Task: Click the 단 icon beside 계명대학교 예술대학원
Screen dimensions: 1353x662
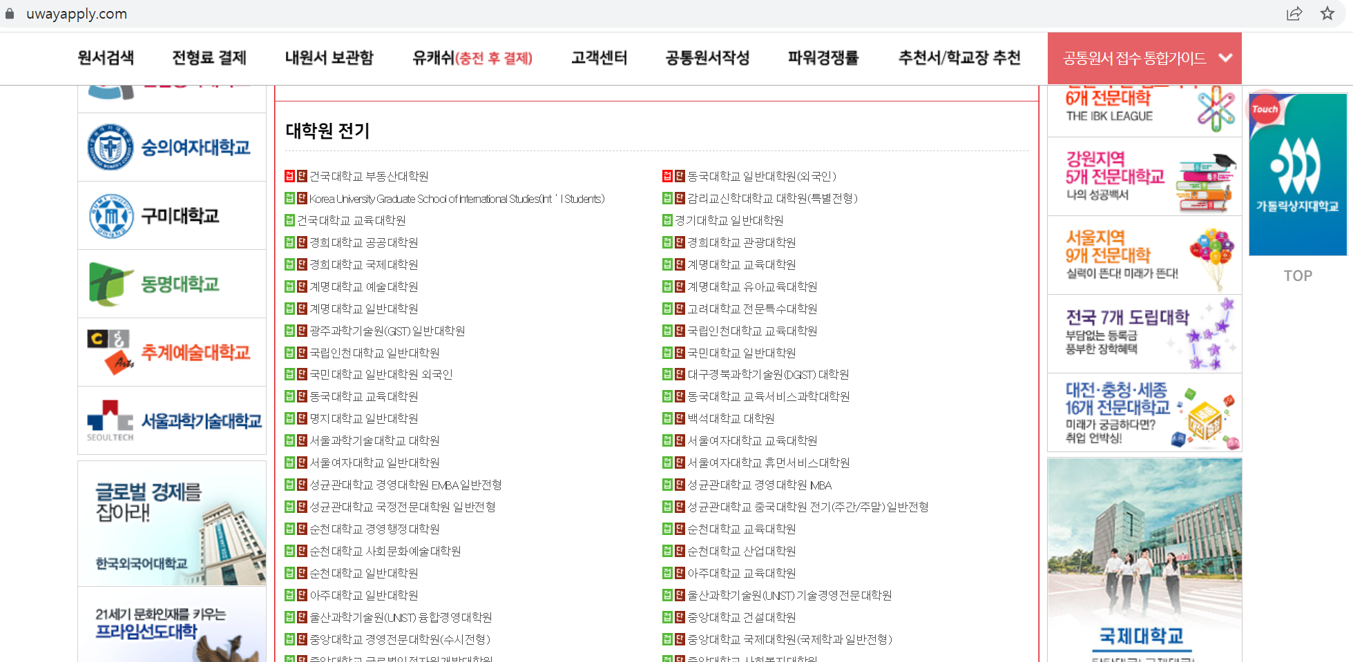Action: coord(302,286)
